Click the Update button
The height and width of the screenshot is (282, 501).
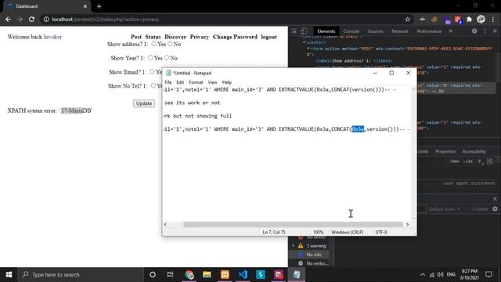click(144, 103)
